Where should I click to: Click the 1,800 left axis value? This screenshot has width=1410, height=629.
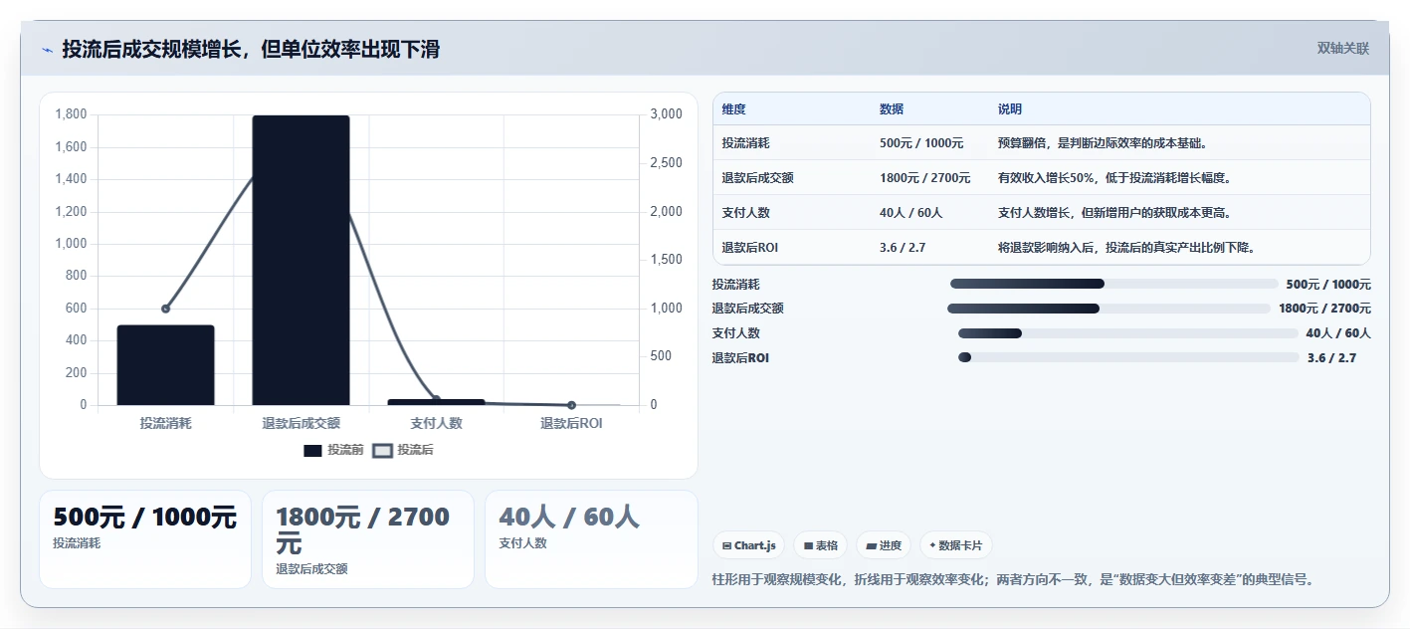71,114
